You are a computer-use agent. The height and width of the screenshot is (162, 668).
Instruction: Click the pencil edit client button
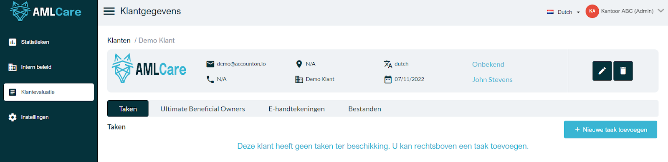pos(602,71)
